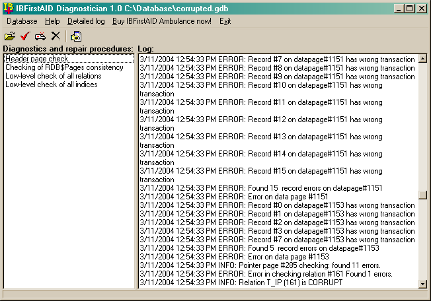This screenshot has width=431, height=301.
Task: Click log line Record #2 on datapage#1153
Action: [x=277, y=222]
